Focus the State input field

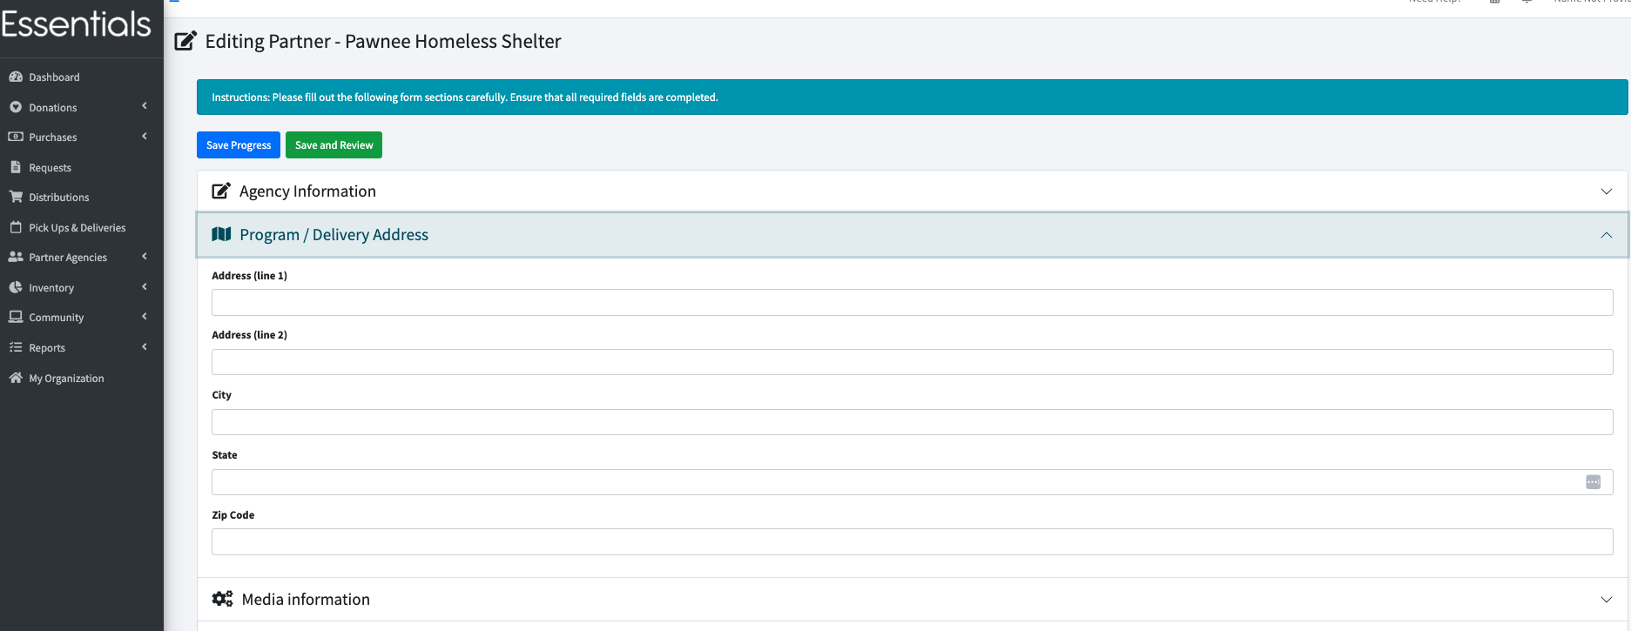pyautogui.click(x=912, y=482)
